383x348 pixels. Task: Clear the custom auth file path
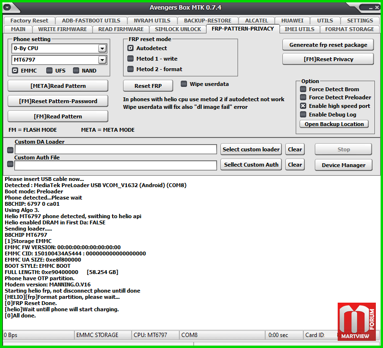coord(295,165)
